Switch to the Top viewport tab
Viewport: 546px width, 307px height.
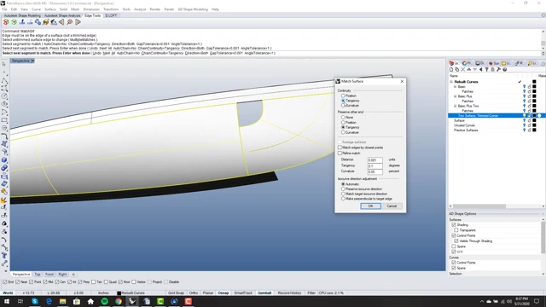[x=38, y=275]
